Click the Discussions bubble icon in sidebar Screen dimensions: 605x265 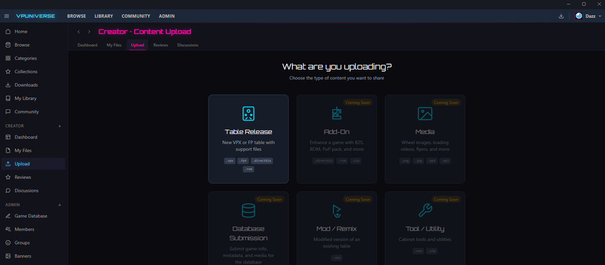click(8, 191)
